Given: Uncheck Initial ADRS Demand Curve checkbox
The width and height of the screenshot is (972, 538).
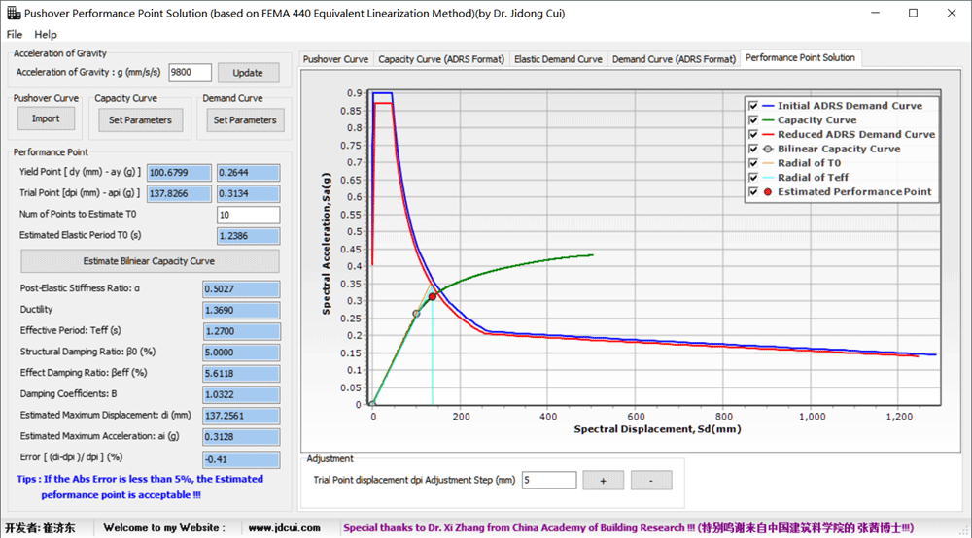Looking at the screenshot, I should [753, 106].
